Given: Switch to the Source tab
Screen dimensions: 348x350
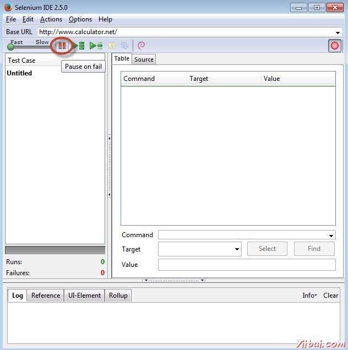Looking at the screenshot, I should click(x=144, y=59).
